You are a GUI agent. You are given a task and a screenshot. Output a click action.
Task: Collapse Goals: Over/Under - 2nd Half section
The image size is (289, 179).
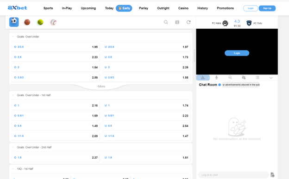13,148
